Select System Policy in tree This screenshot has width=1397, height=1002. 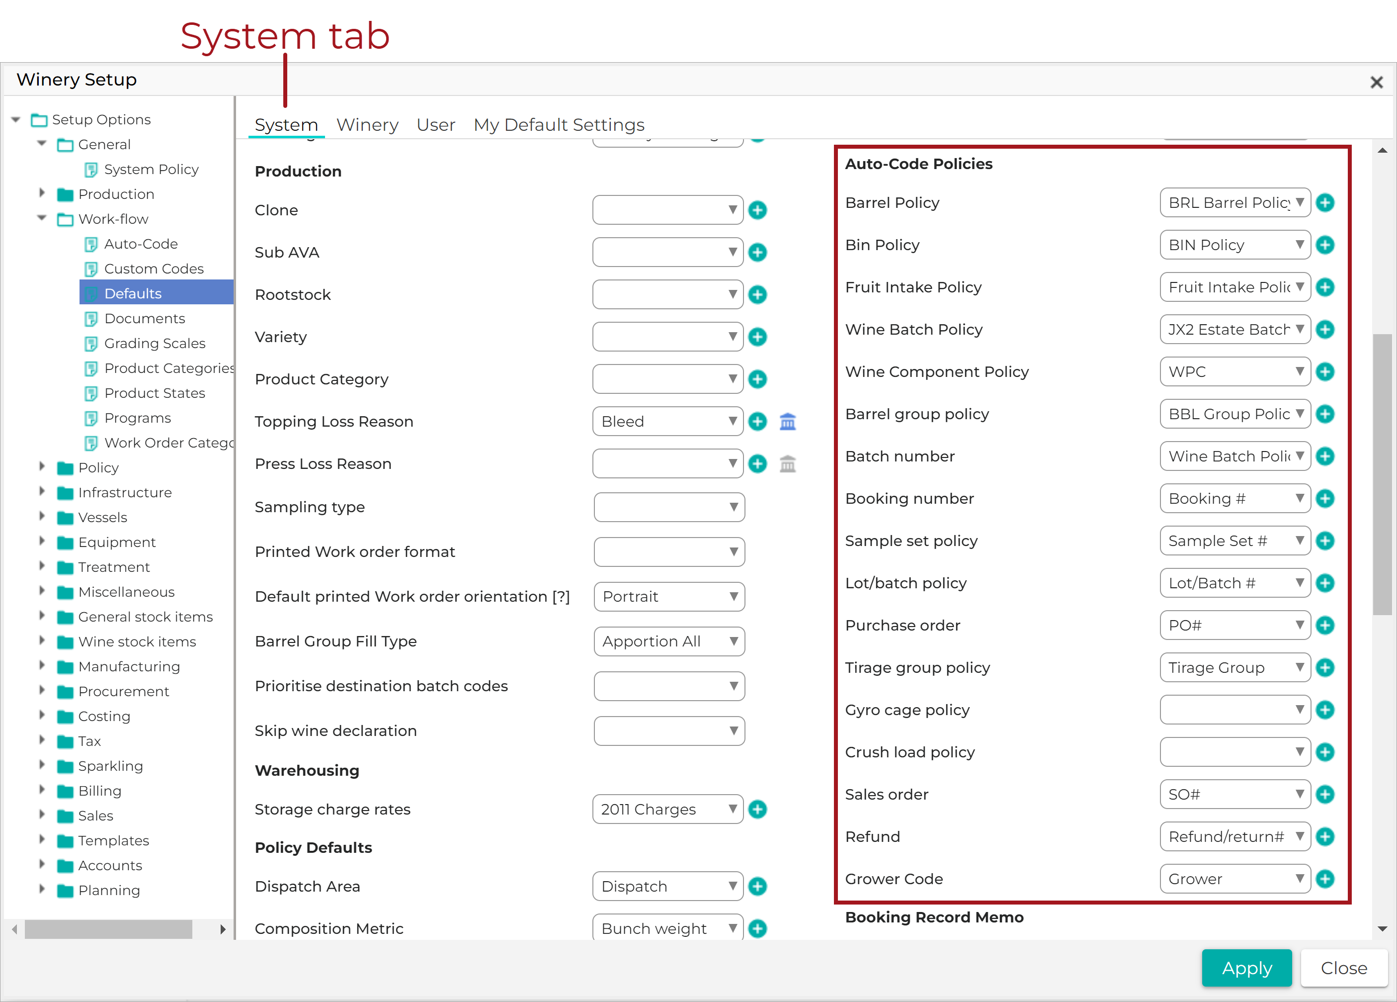tap(151, 170)
